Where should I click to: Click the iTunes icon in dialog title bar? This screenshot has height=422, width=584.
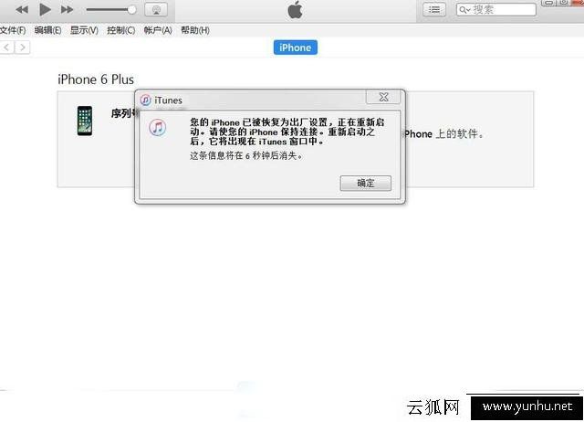(x=145, y=100)
